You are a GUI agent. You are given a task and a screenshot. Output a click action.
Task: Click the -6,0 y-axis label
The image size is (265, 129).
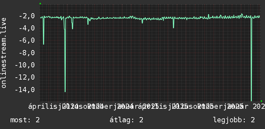(x=27, y=40)
